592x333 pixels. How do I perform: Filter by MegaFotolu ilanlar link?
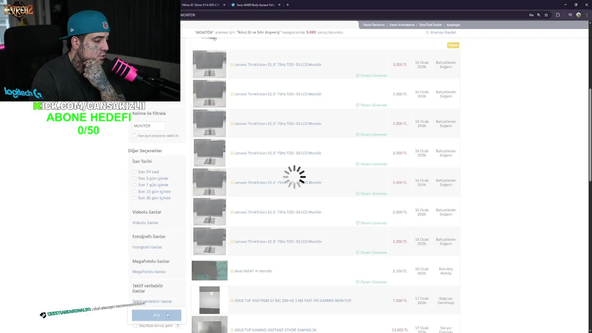pos(149,272)
